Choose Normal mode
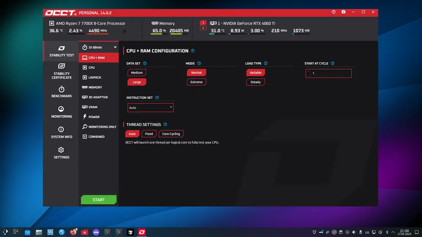422x237 pixels. [197, 73]
